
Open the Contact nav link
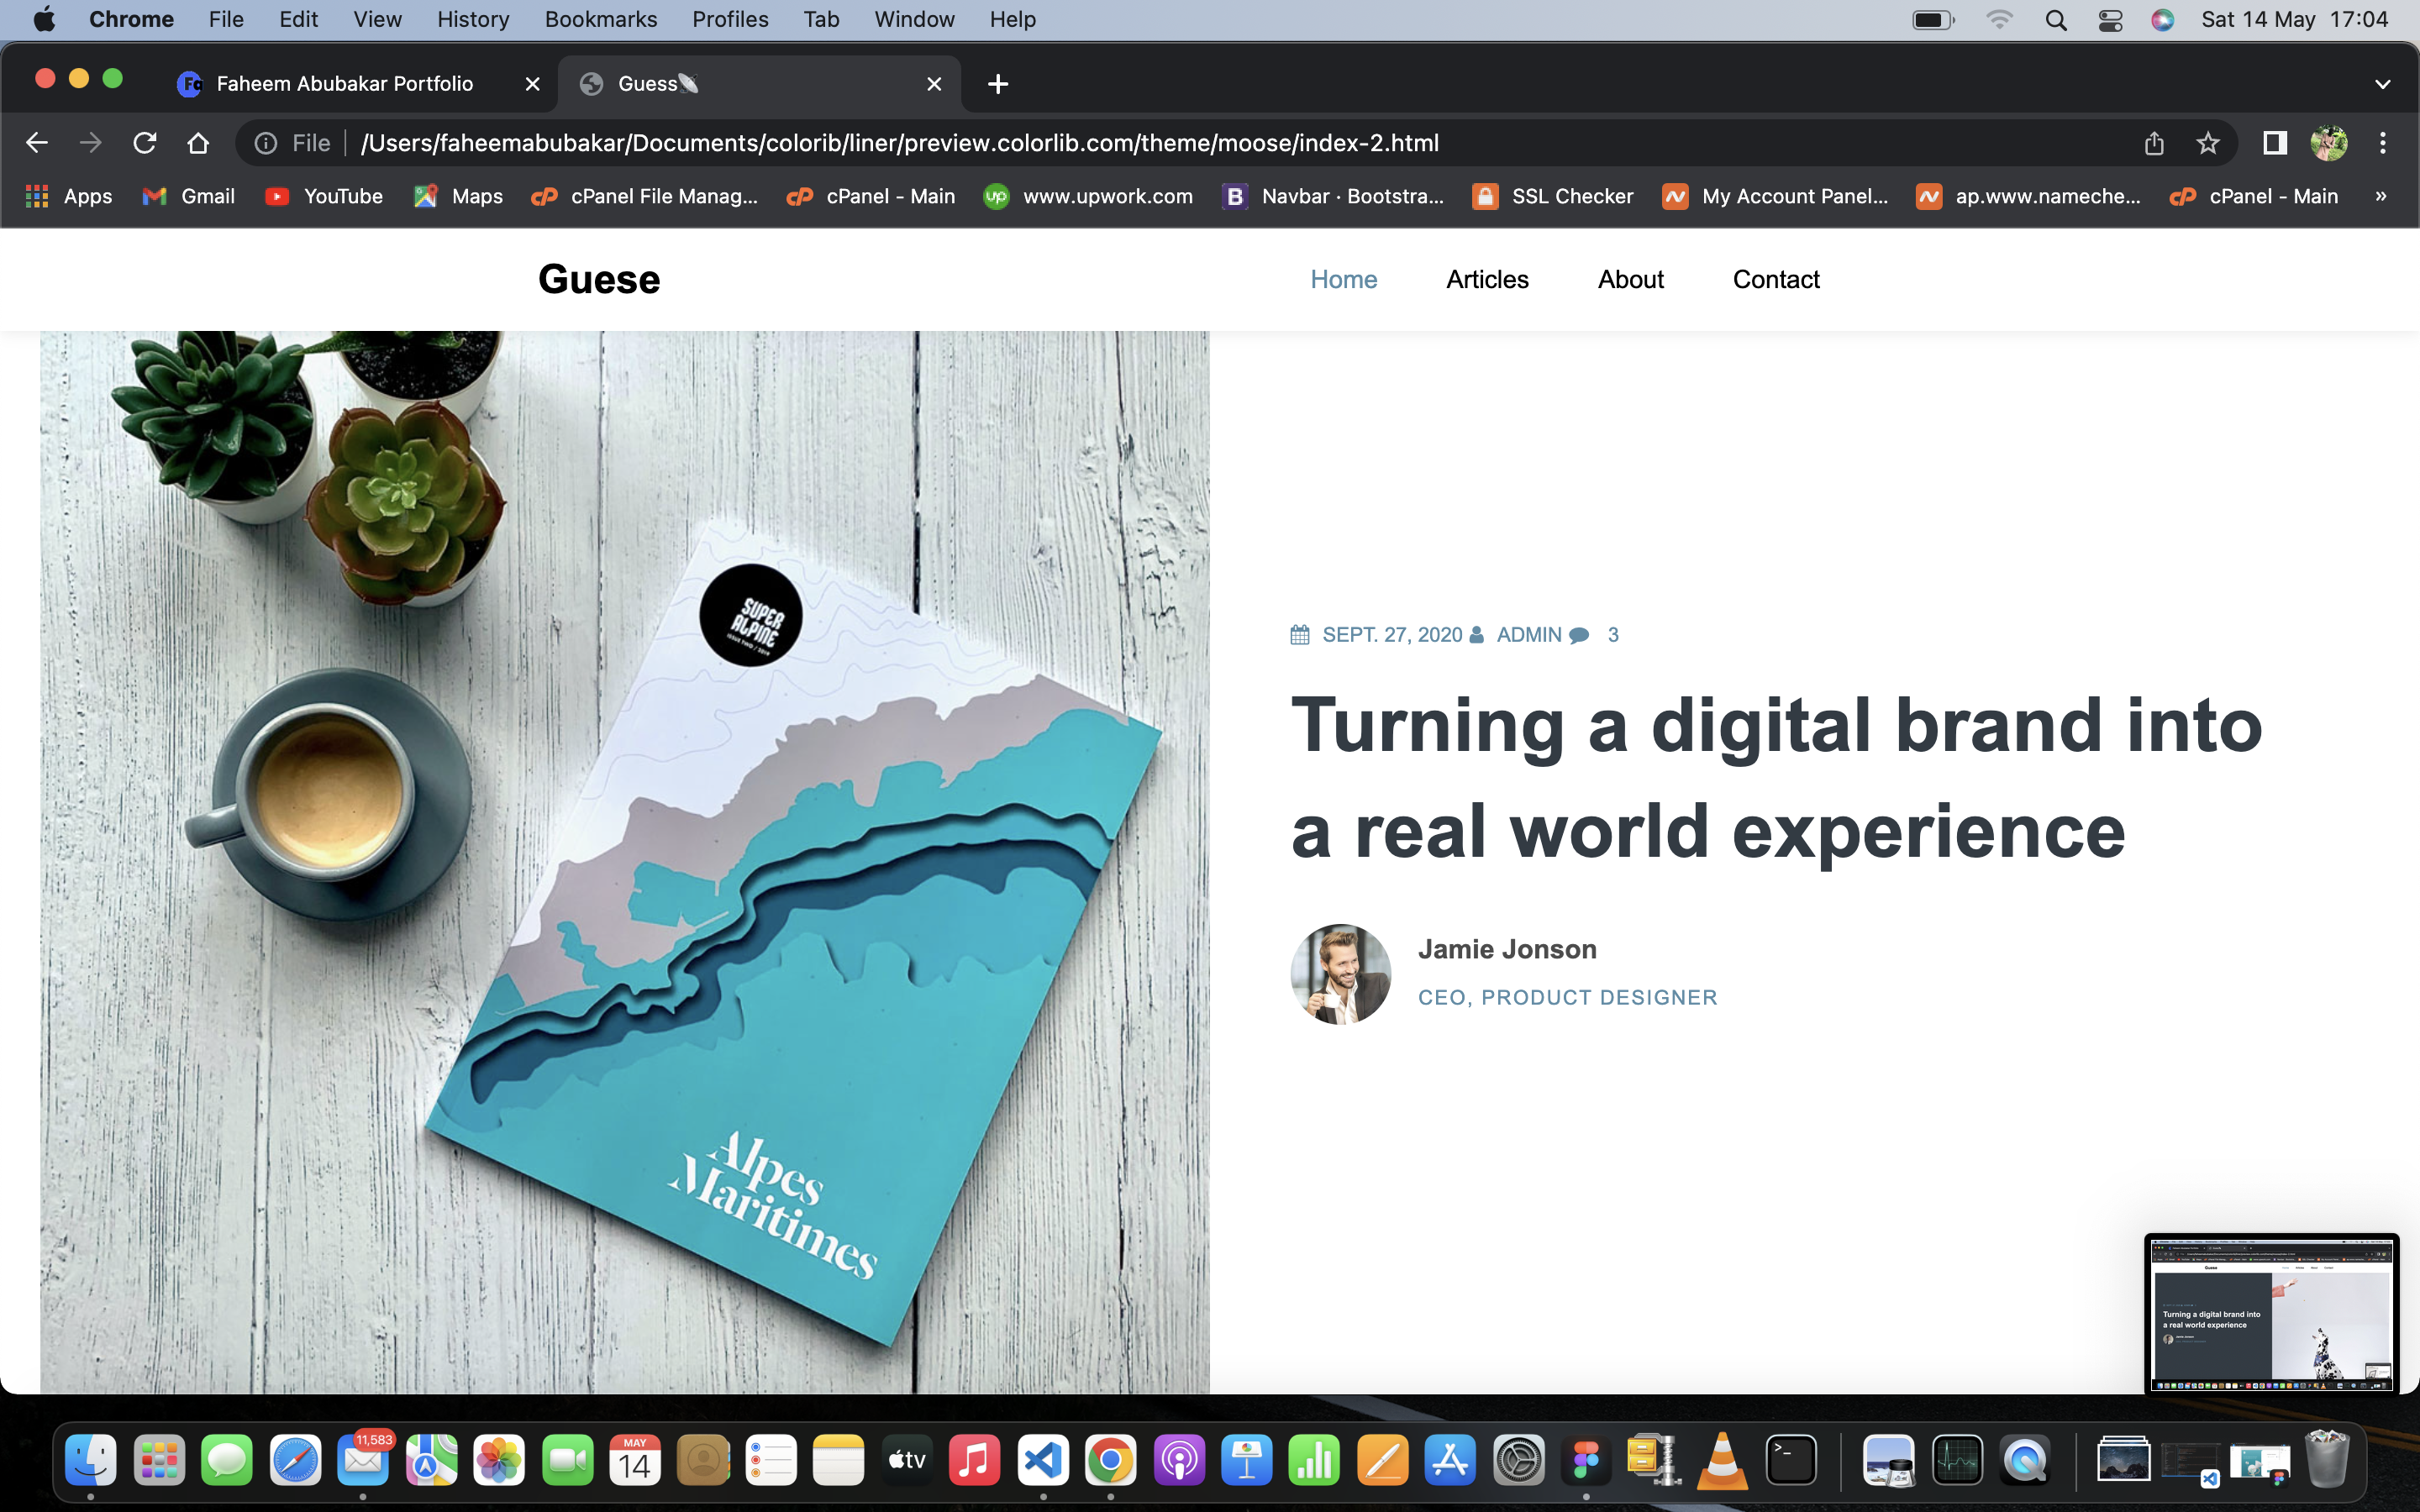pyautogui.click(x=1776, y=279)
